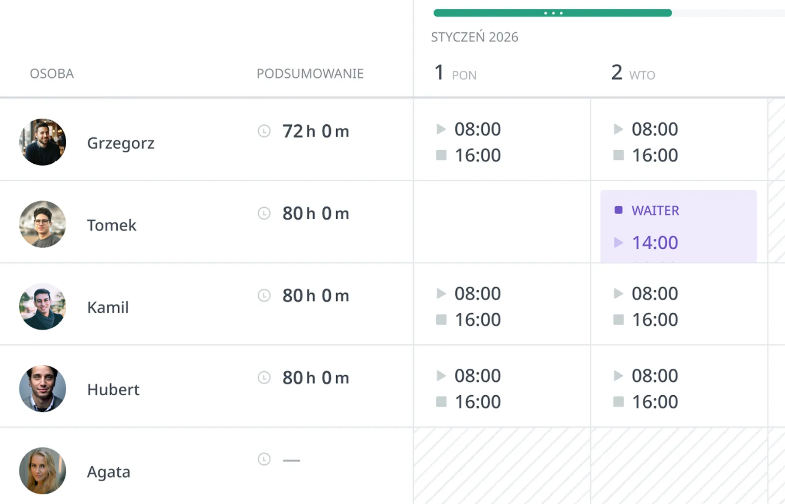Click Hubert's Tuesday end-time stop icon
This screenshot has height=504, width=785.
pyautogui.click(x=618, y=401)
